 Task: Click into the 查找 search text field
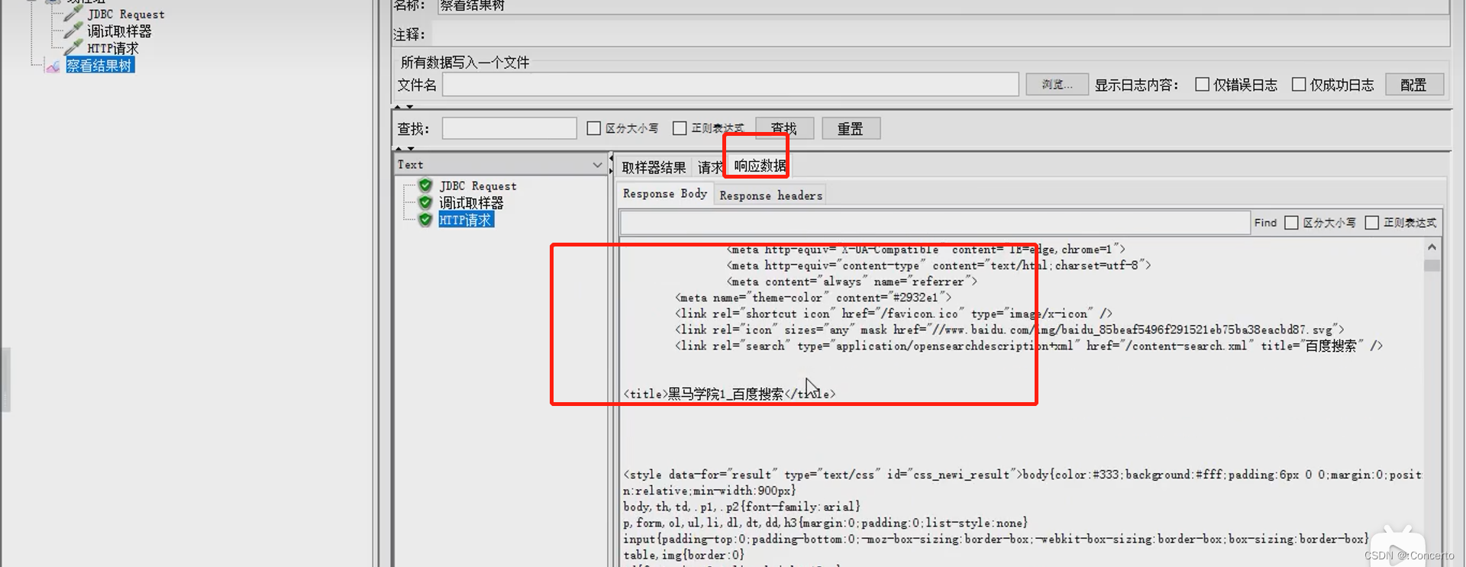pos(509,128)
